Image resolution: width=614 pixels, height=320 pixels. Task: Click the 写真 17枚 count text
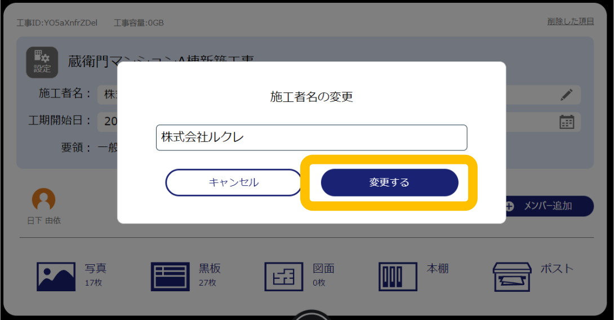click(x=93, y=283)
